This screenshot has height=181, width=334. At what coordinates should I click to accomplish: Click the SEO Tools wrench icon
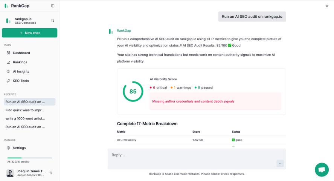tap(8, 81)
